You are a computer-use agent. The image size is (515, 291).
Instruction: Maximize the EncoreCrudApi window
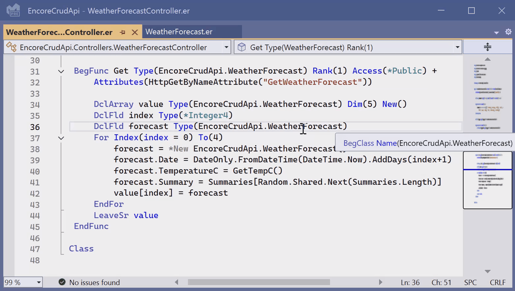pos(471,11)
